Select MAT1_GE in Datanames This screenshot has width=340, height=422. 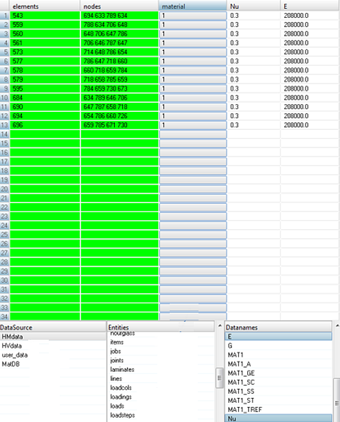[x=241, y=373]
